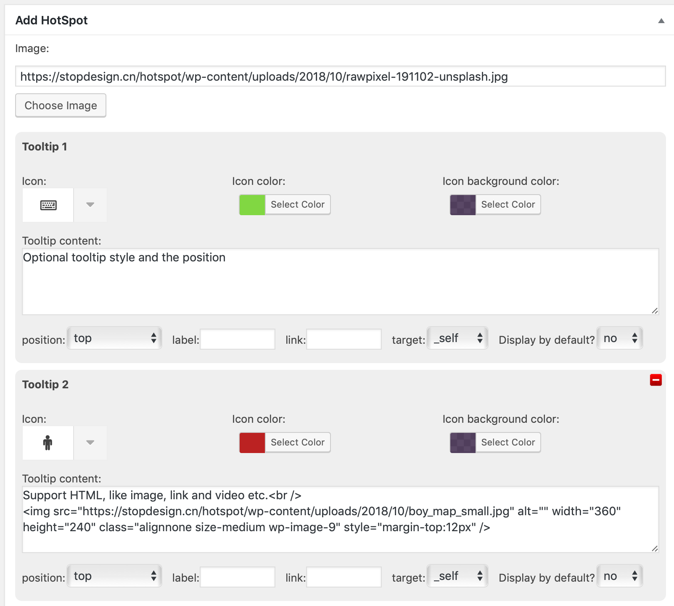
Task: Click the Tooltip 1 label input field
Action: pyautogui.click(x=238, y=339)
